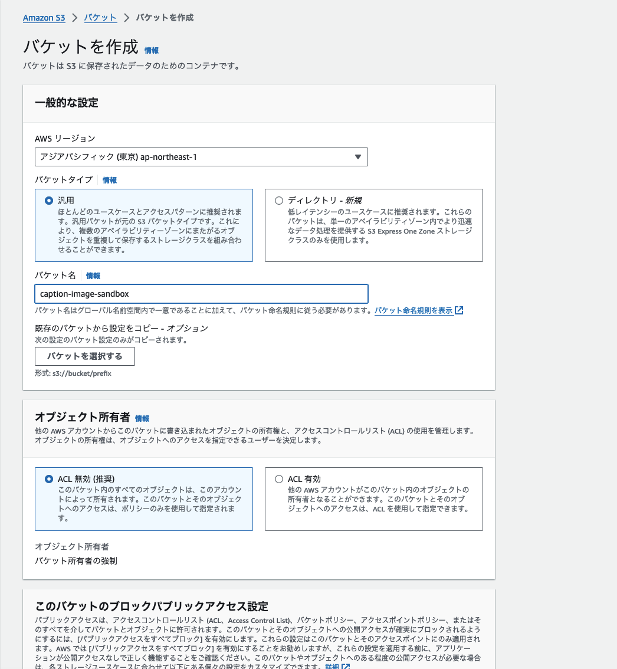Screen dimensions: 617x669
Task: Select the ディレクトリ - 新規 radio
Action: coord(279,201)
